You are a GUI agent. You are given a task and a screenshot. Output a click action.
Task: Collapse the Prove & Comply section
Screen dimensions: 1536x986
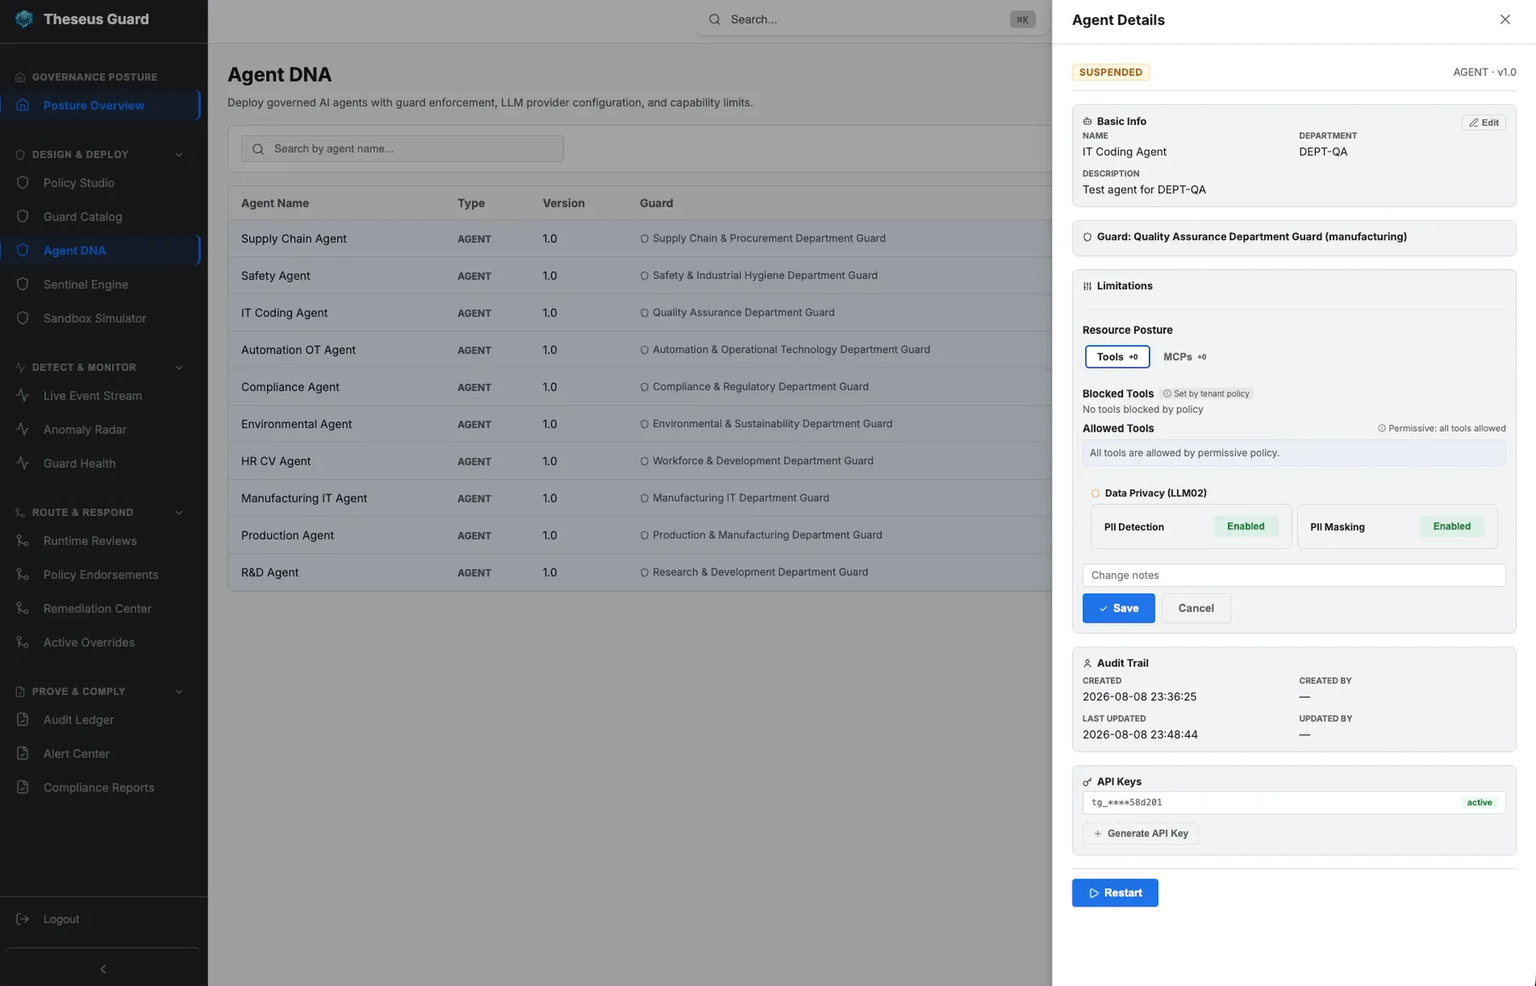point(179,692)
